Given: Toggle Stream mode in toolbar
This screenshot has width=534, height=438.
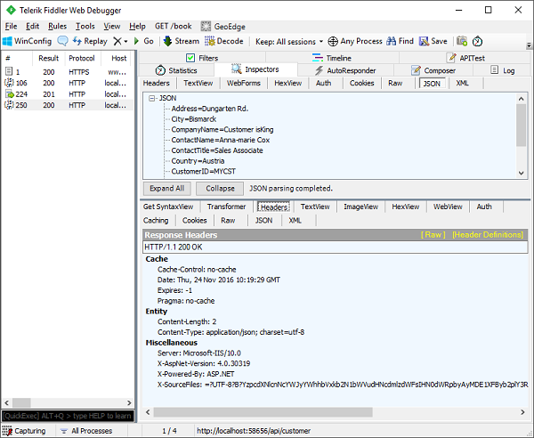Looking at the screenshot, I should click(x=182, y=41).
